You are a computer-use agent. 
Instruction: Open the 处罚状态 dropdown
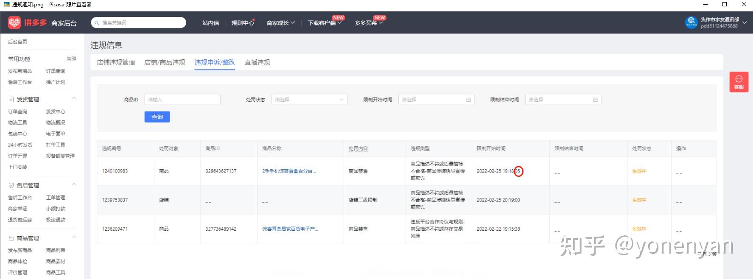click(309, 100)
